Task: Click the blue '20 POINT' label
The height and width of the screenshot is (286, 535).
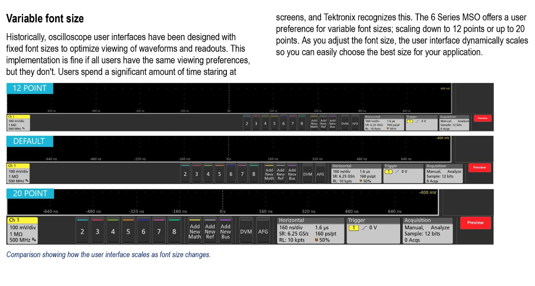Action: click(x=30, y=194)
